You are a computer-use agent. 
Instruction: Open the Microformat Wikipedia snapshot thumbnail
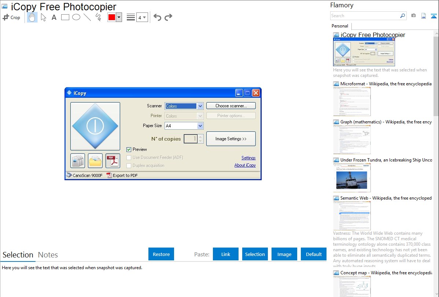click(x=352, y=101)
